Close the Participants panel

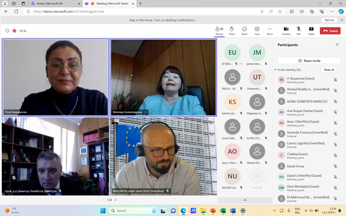pos(337,45)
